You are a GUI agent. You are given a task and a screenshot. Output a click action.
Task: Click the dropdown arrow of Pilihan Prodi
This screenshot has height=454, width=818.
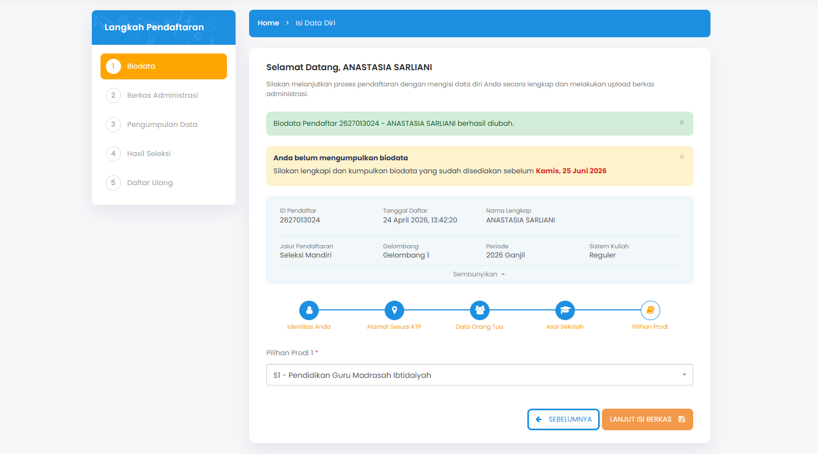684,375
